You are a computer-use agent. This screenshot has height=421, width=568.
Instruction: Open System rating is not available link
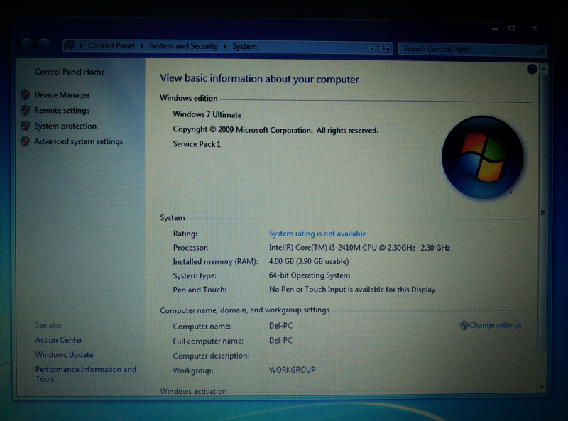tap(317, 234)
